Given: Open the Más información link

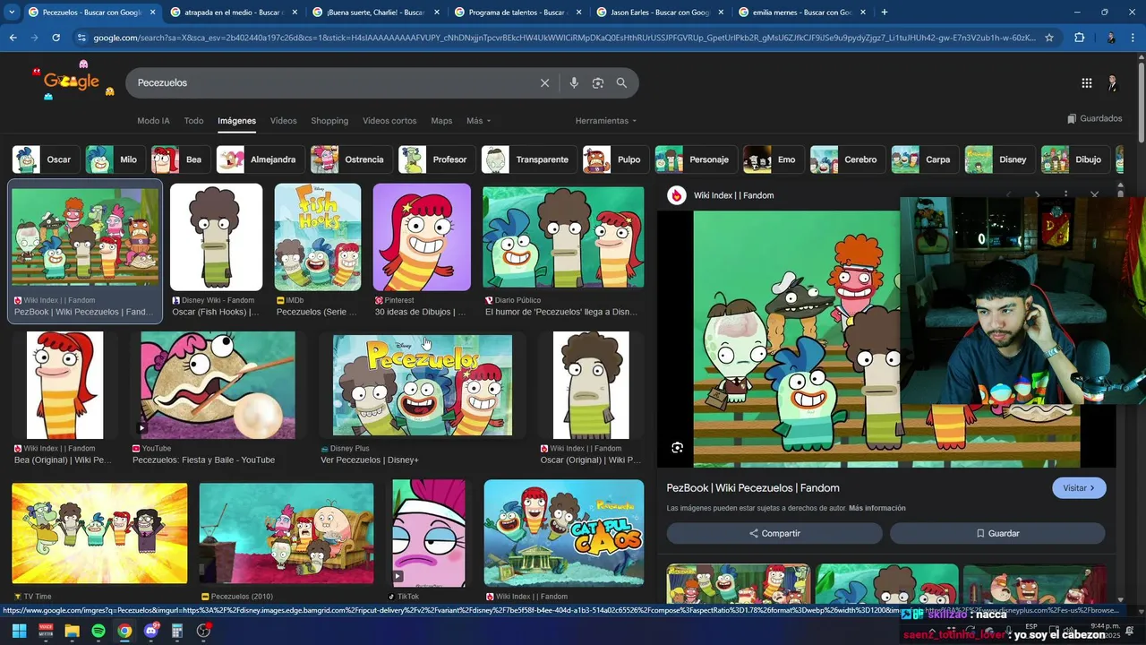Looking at the screenshot, I should 877,508.
